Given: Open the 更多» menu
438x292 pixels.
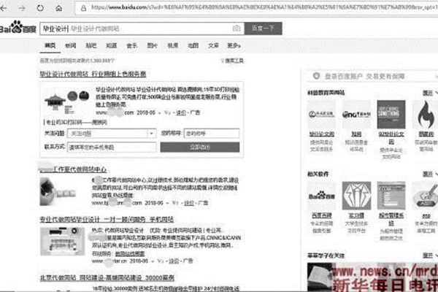Looking at the screenshot, I should pyautogui.click(x=234, y=45).
